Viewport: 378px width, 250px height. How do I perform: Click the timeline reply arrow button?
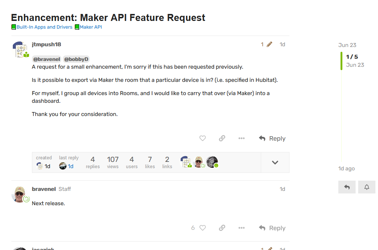point(347,187)
